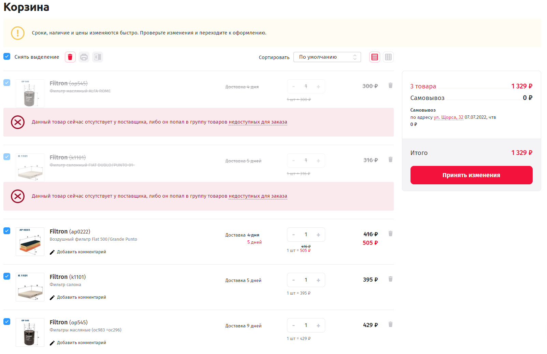This screenshot has height=354, width=547.
Task: Click quantity field of Filtron op545 429 ₽
Action: pos(306,325)
